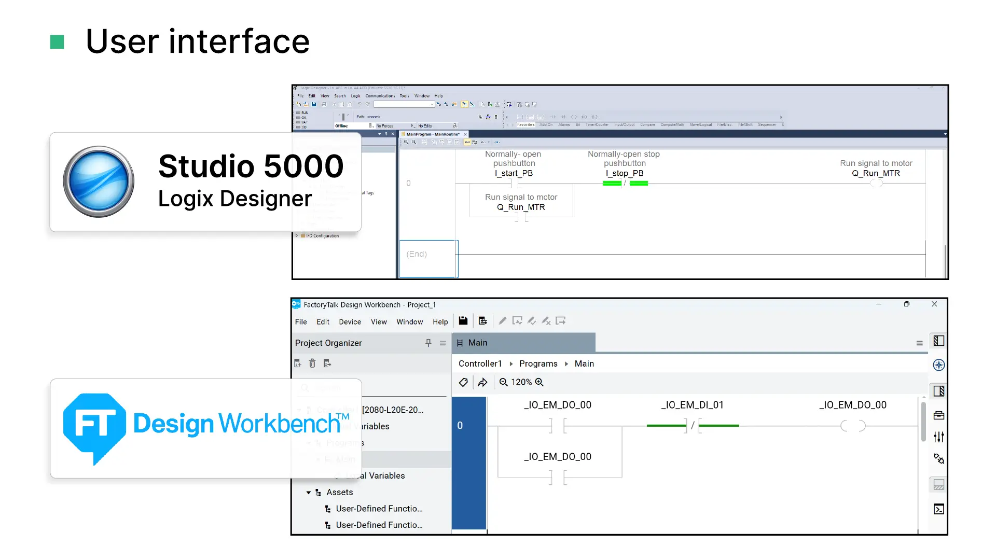
Task: Click the delete trash icon in Project Organizer
Action: (x=312, y=363)
